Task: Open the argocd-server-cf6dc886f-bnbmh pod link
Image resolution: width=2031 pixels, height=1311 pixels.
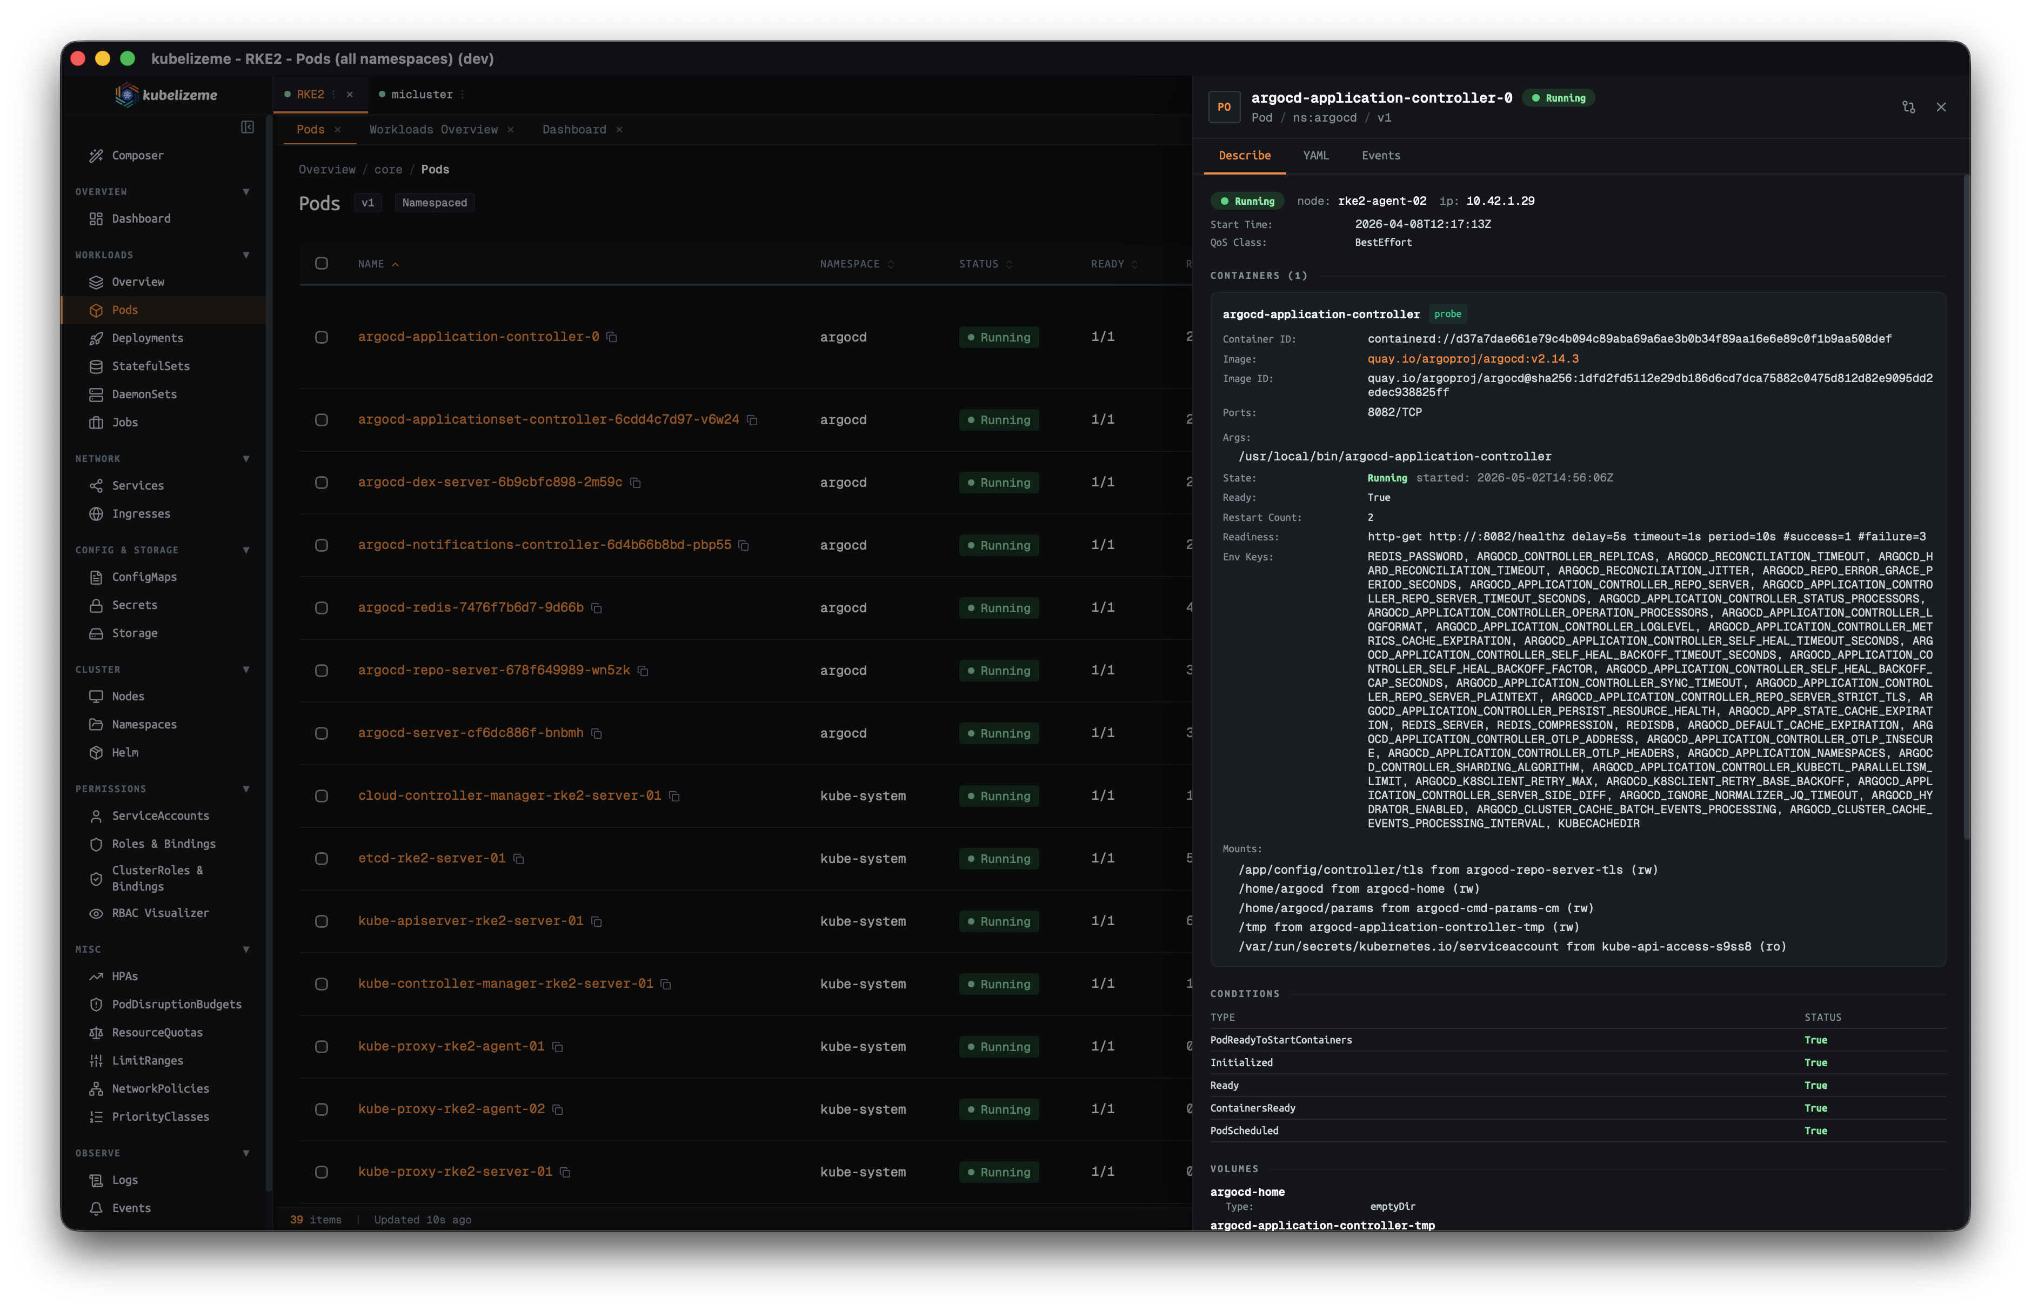Action: click(x=471, y=733)
